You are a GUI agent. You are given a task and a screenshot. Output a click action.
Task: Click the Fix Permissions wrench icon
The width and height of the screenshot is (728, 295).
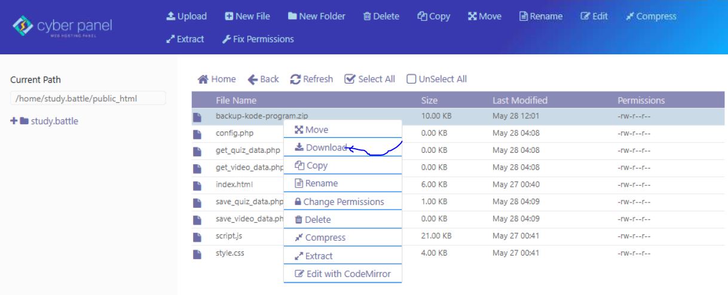click(x=227, y=39)
